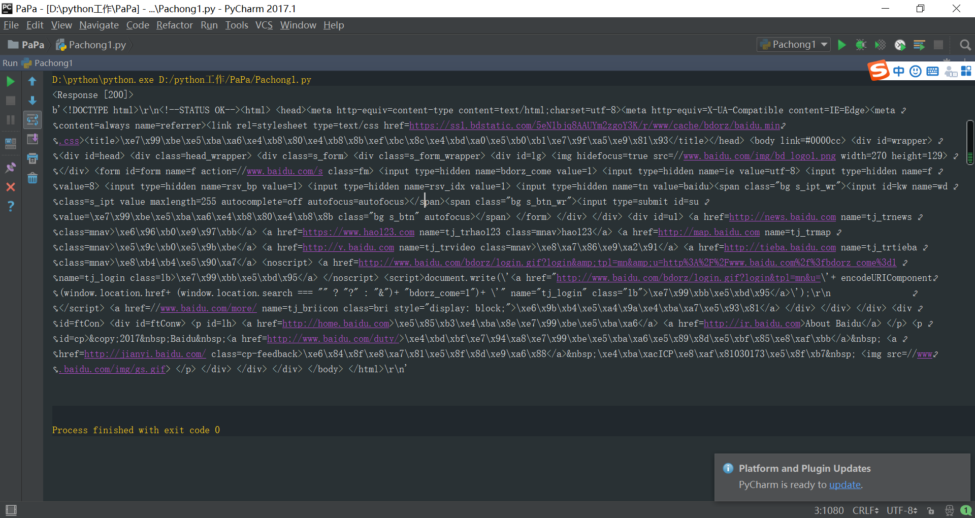Image resolution: width=975 pixels, height=518 pixels.
Task: Click the tool windows quick access icon
Action: tap(11, 510)
